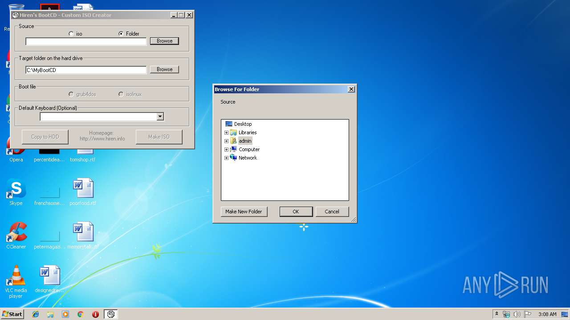Click the Hiren's BootCD taskbar button
The height and width of the screenshot is (320, 570).
(x=111, y=314)
